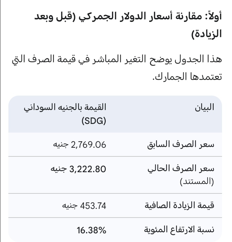Click the value 3,222.80
This screenshot has width=232, height=242.
pos(88,168)
